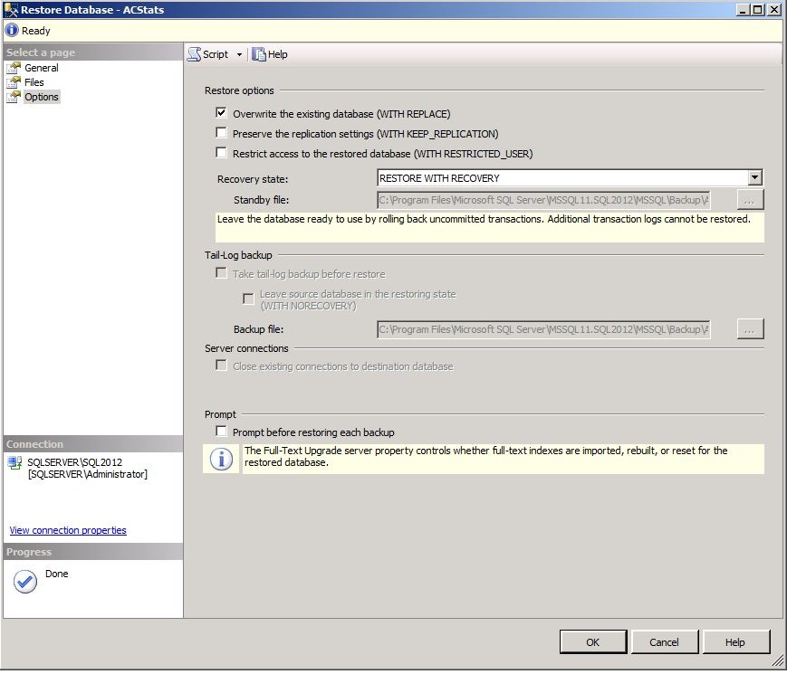Click the server connection icon

pyautogui.click(x=15, y=462)
